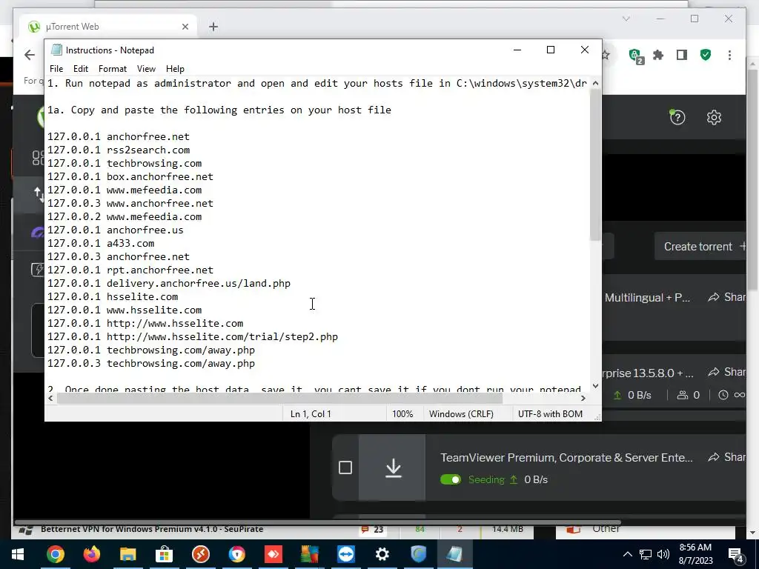
Task: Open a new browser tab
Action: click(213, 27)
